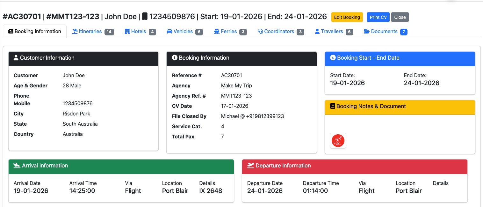
Task: Click the person icon in Customer Information header
Action: (x=16, y=57)
